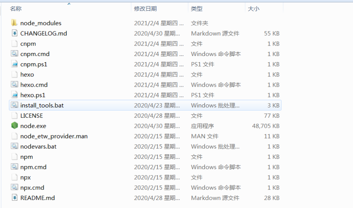Select the cnpm file name
The image size is (353, 208).
pyautogui.click(x=28, y=44)
